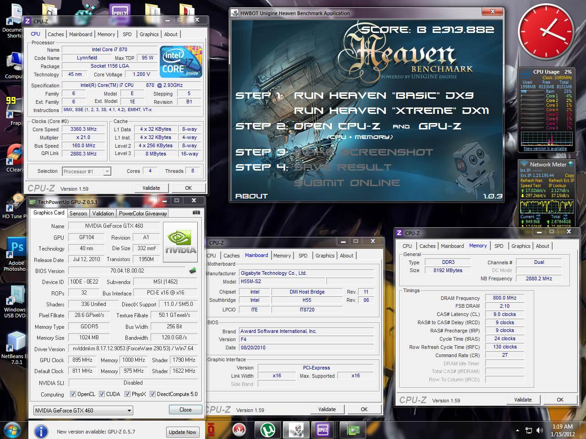The width and height of the screenshot is (586, 439).
Task: Toggle the OpenCL checkbox
Action: (x=73, y=394)
